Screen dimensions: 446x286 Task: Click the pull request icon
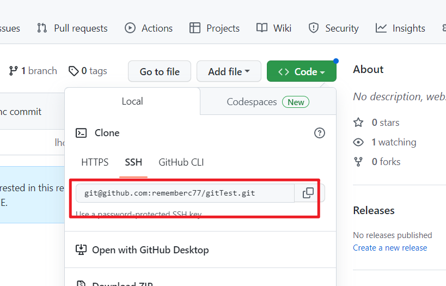tap(42, 28)
